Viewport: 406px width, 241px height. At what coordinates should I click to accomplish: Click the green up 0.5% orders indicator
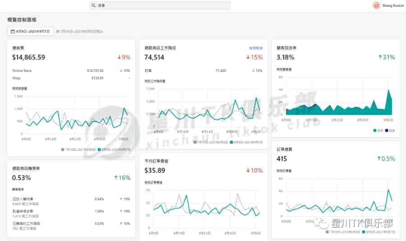point(386,159)
